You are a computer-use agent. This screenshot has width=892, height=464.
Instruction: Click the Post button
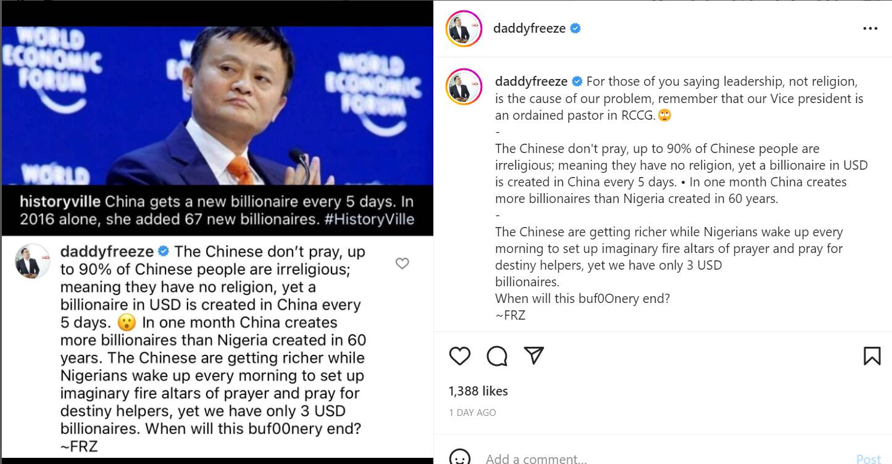click(x=868, y=458)
